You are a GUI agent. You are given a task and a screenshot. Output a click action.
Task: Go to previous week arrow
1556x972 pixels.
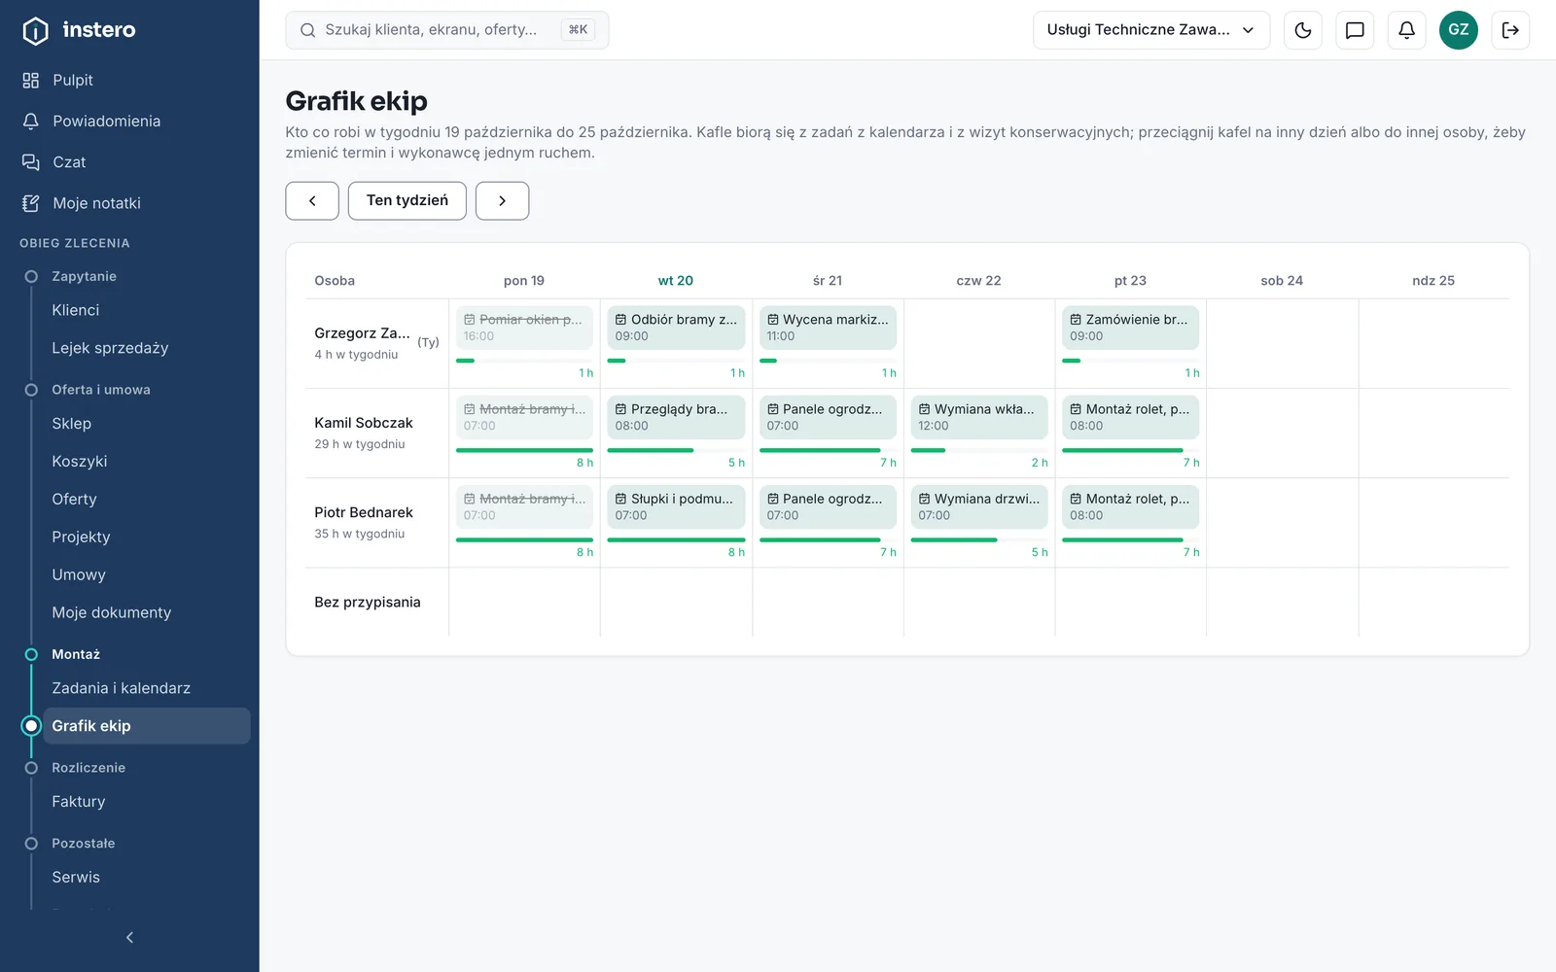pyautogui.click(x=312, y=200)
